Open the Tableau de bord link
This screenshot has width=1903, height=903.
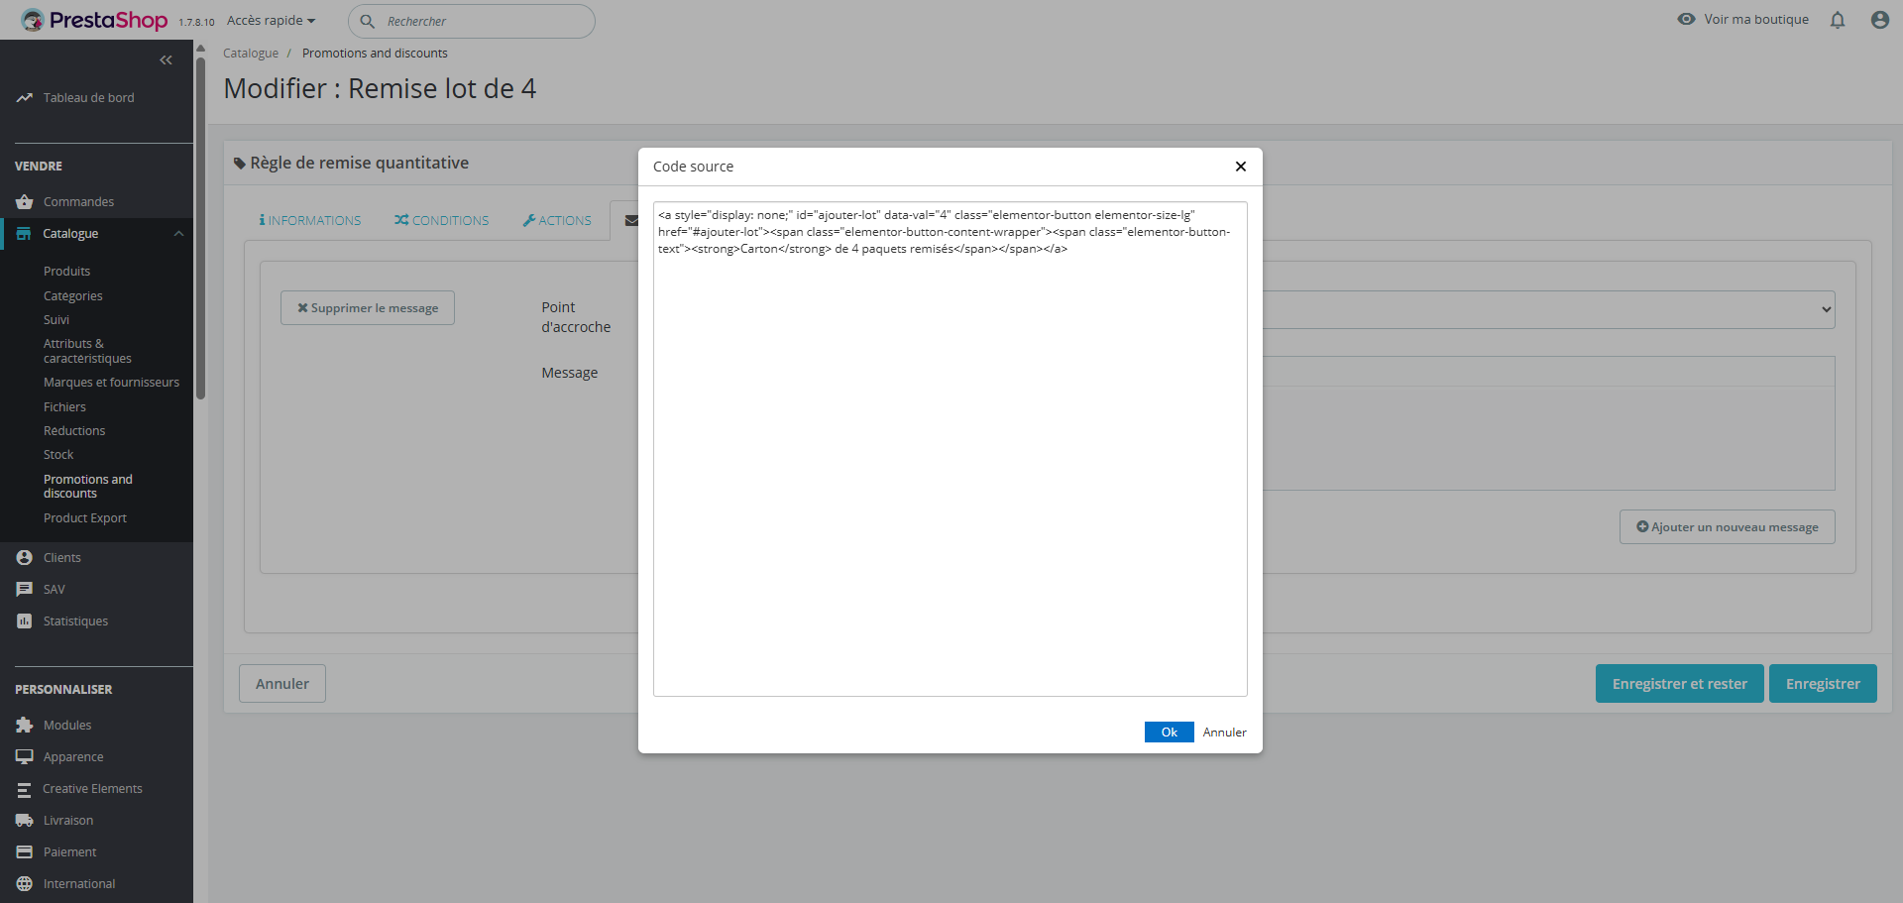tap(88, 98)
